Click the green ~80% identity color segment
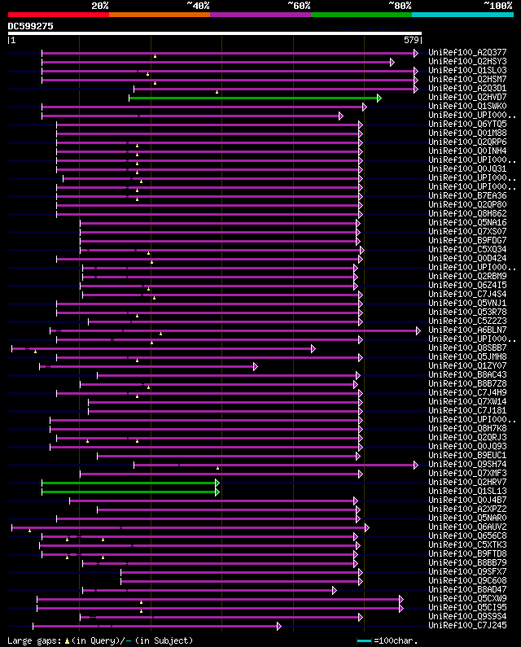Screen dimensions: 521x647 [x=361, y=15]
